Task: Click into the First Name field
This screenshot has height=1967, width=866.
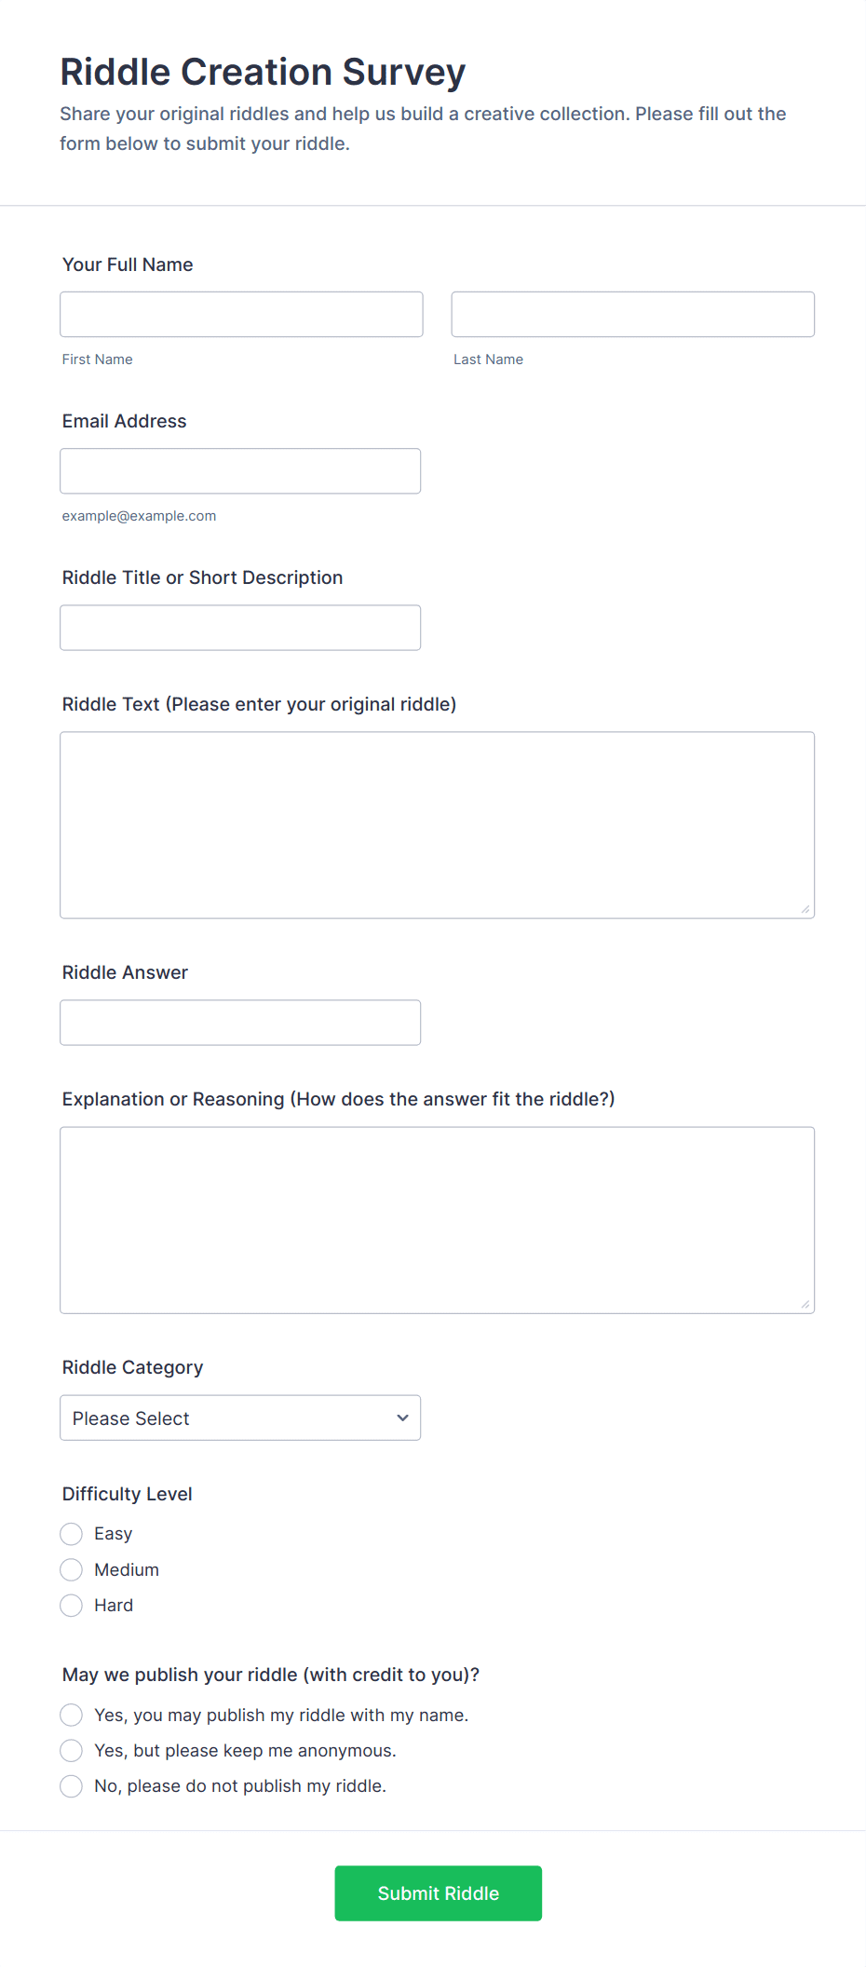Action: coord(240,314)
